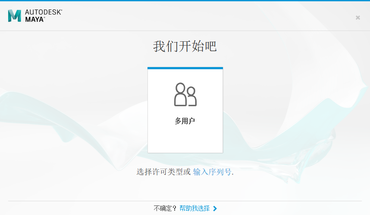Click the multi-user people icon
The image size is (370, 215).
tap(185, 95)
